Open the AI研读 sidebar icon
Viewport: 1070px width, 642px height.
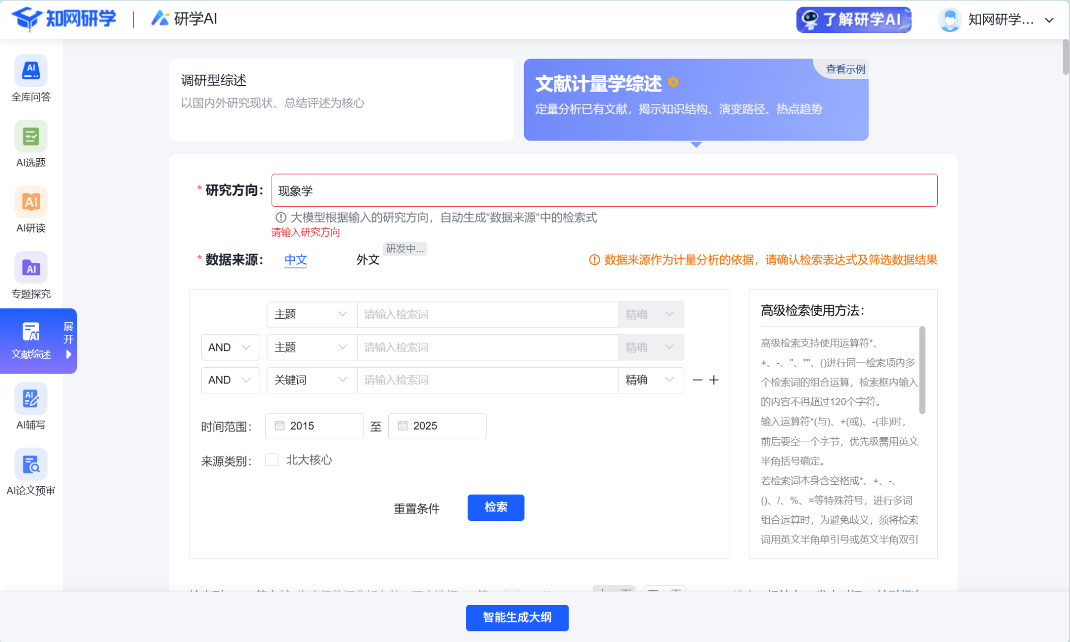tap(31, 202)
